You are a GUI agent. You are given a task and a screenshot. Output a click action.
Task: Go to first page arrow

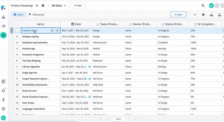pyautogui.click(x=101, y=119)
